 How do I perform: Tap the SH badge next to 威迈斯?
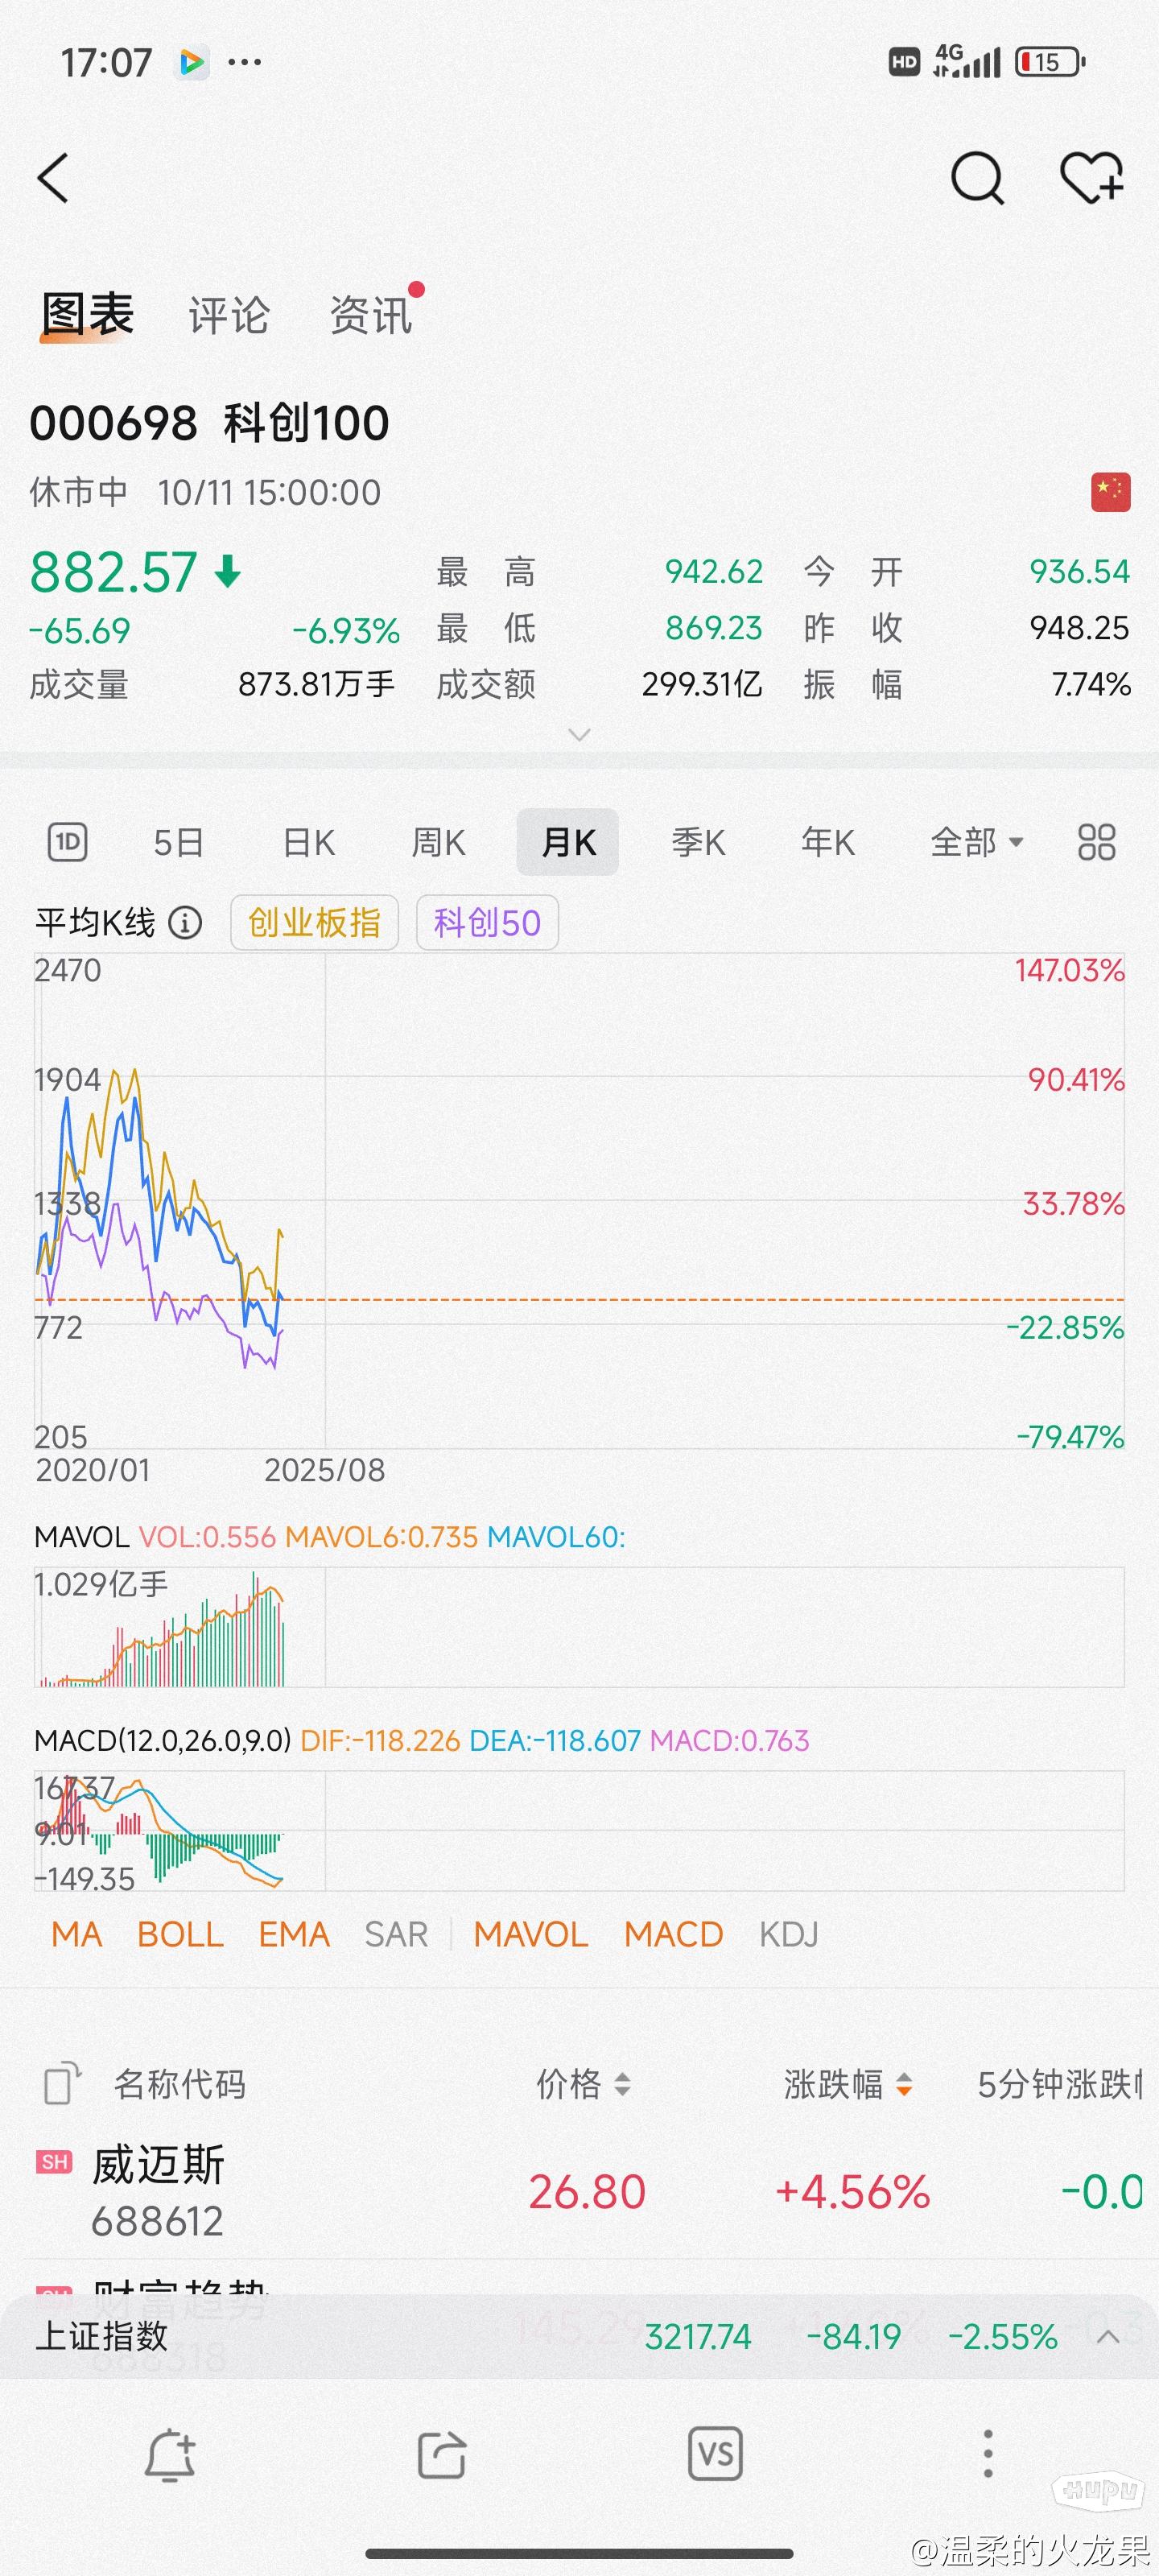click(54, 2162)
